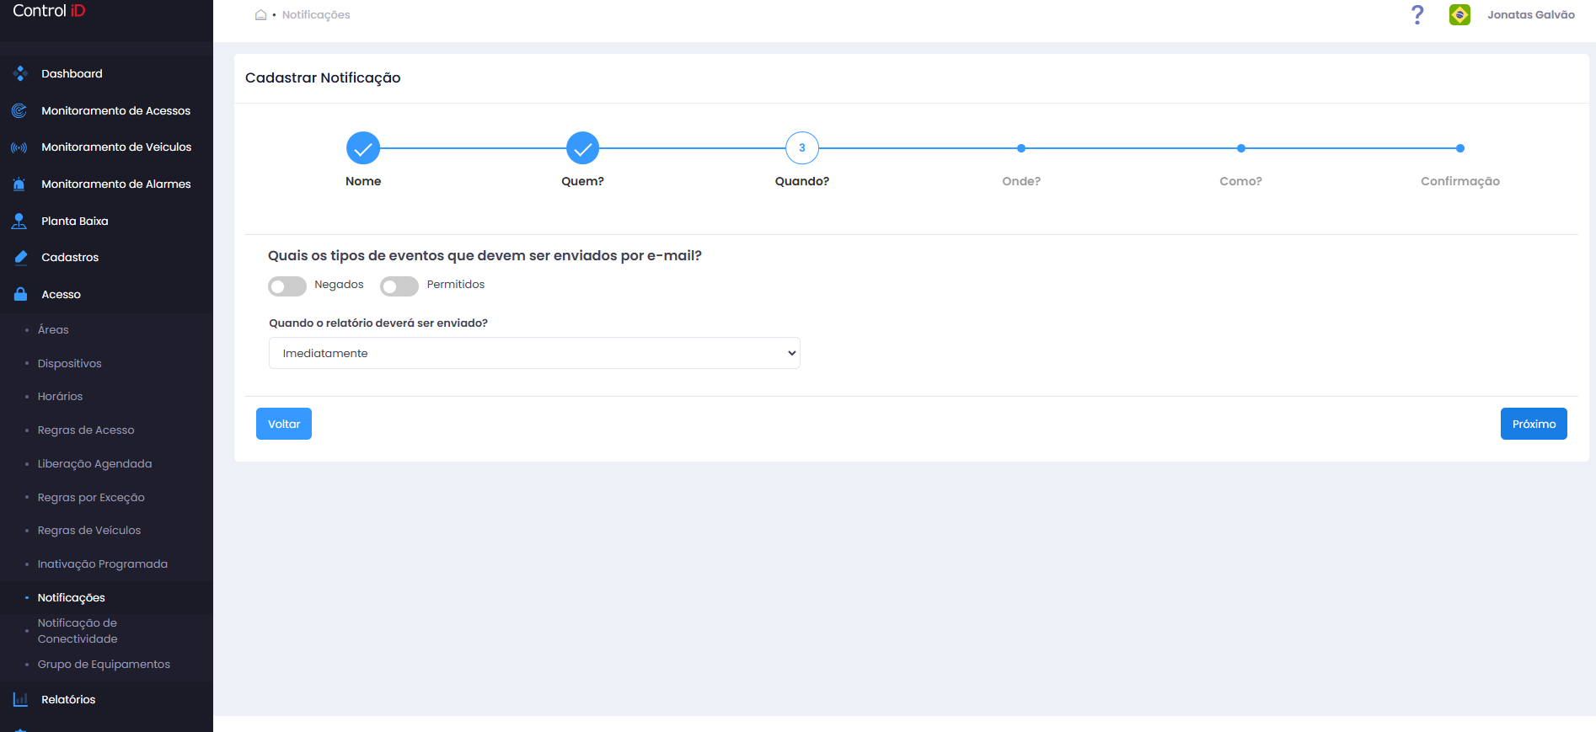This screenshot has width=1596, height=732.
Task: Click the Como? step dot
Action: tap(1241, 148)
